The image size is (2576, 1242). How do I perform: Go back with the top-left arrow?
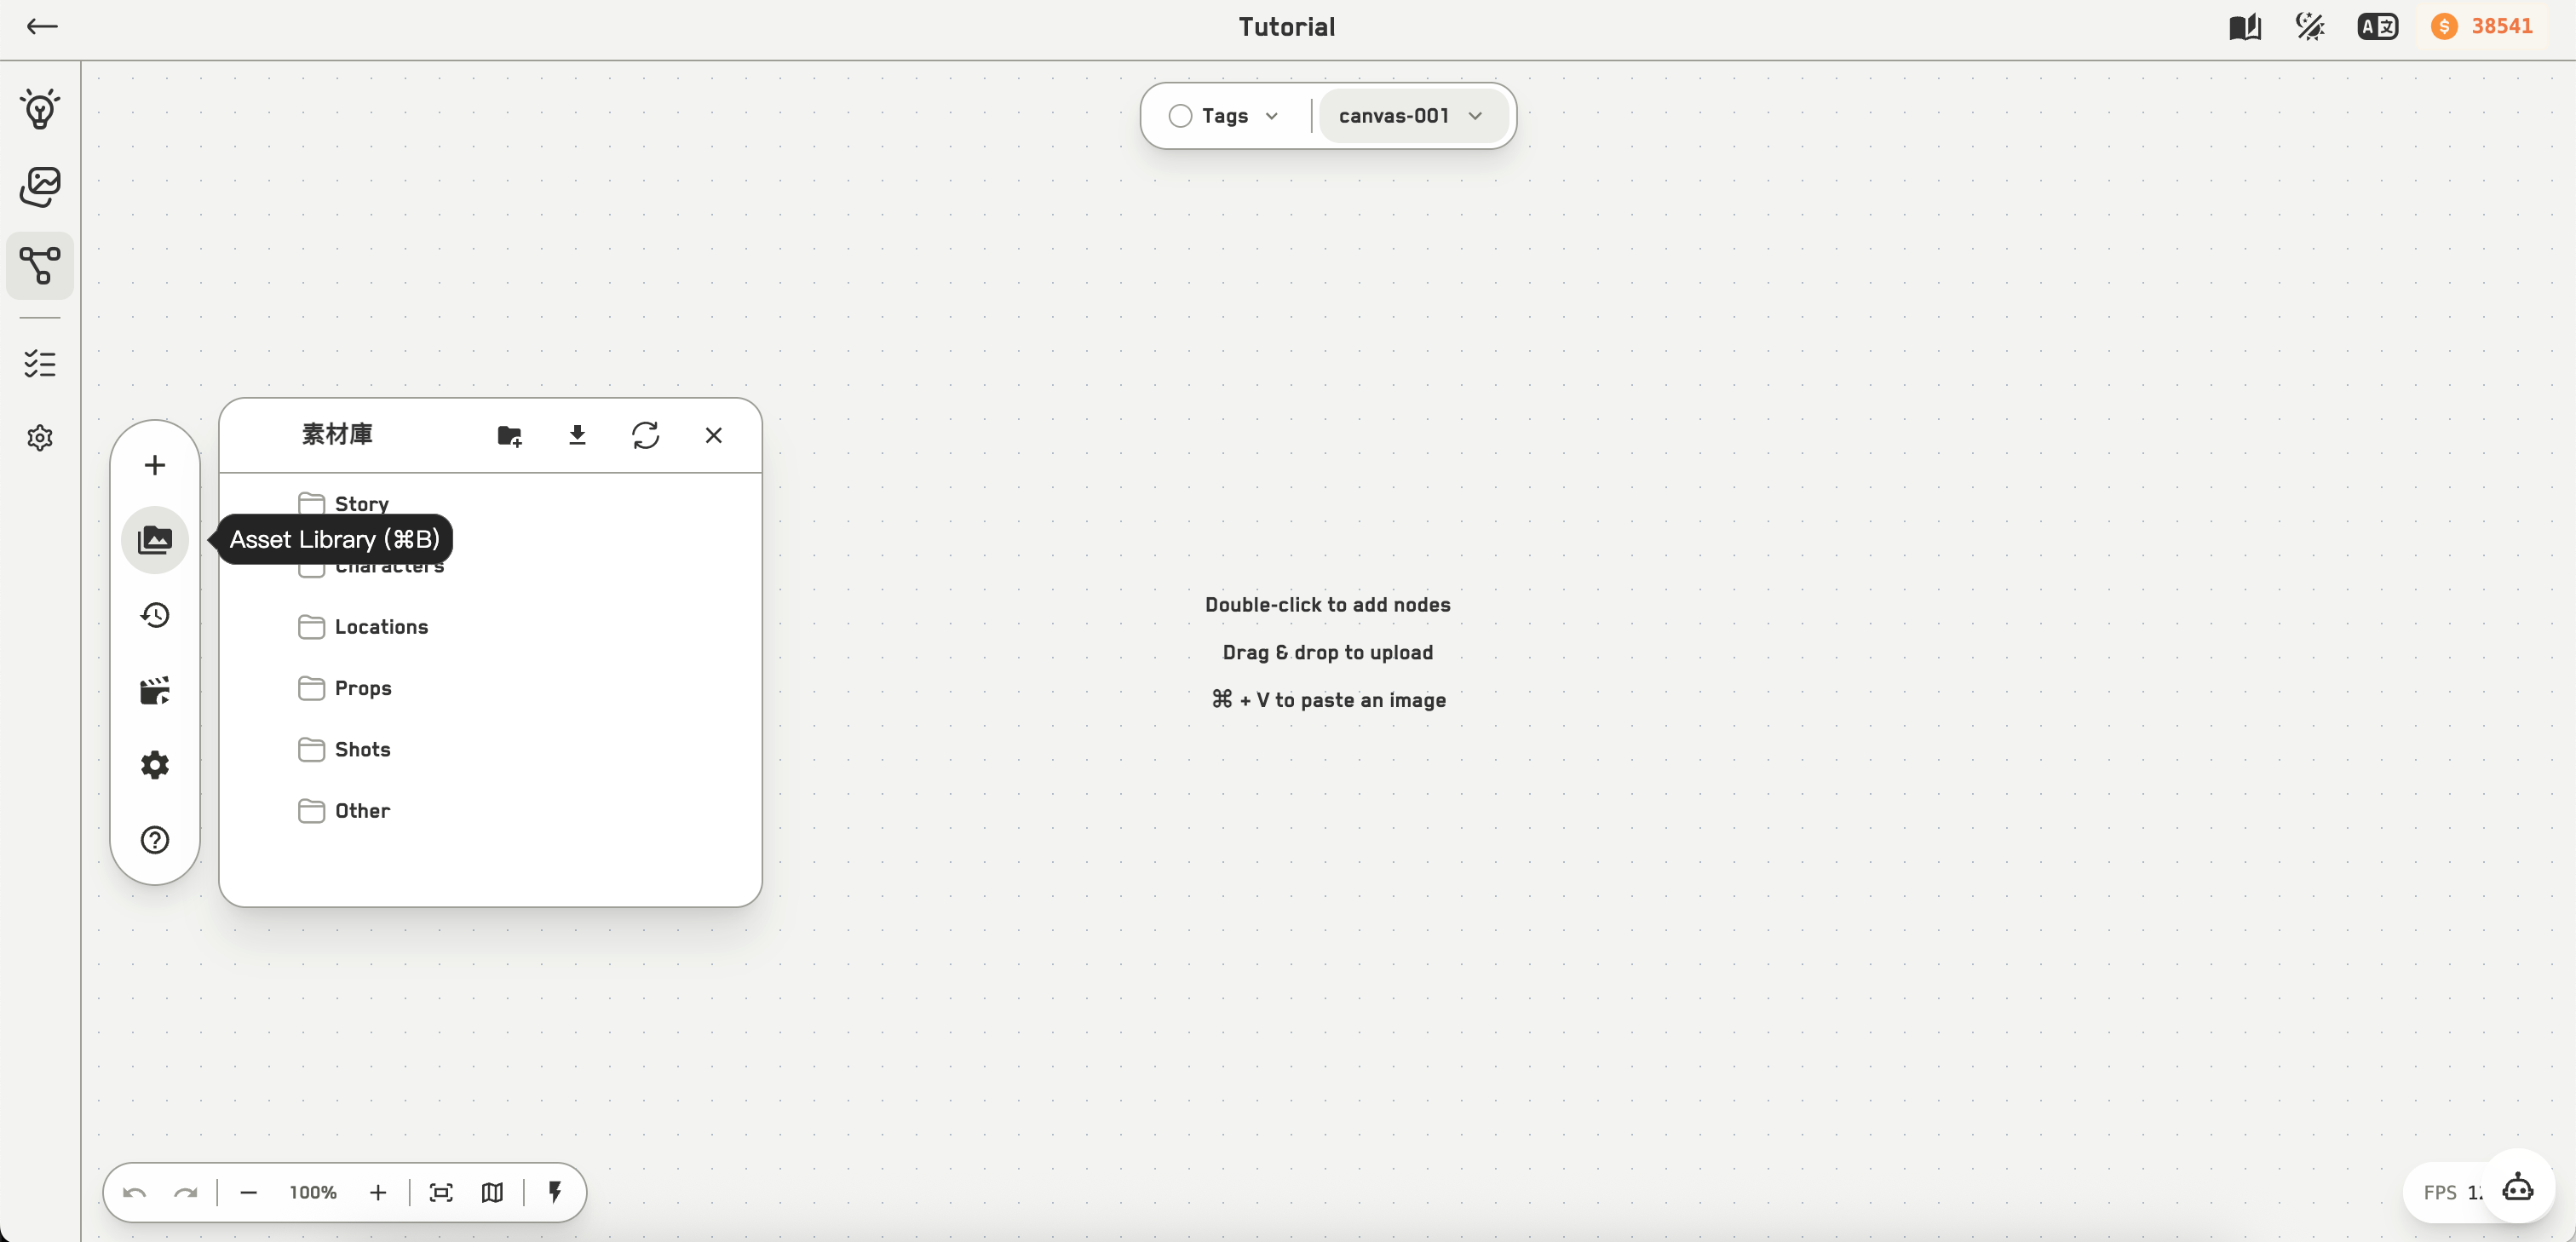[41, 26]
